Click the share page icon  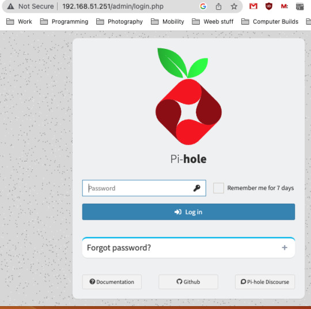coord(218,6)
